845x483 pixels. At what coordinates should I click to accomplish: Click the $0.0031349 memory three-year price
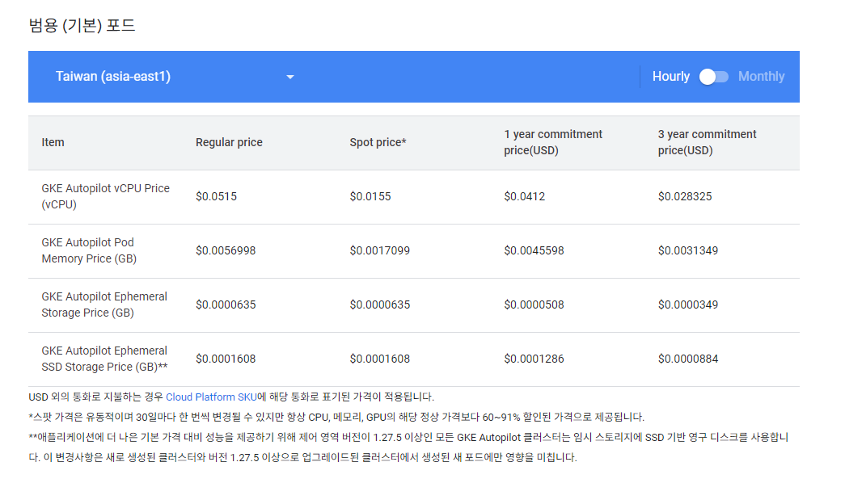point(687,250)
